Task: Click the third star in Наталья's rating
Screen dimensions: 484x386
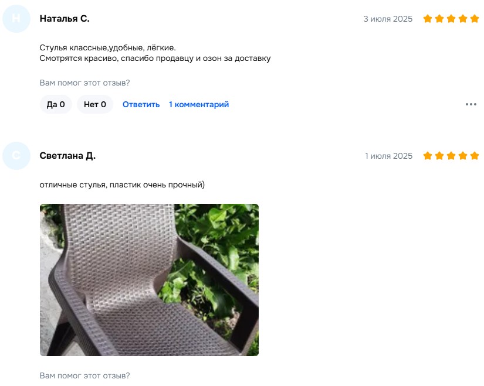Action: (451, 19)
